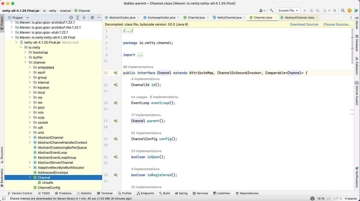
Task: Select the Unsafe nested interface
Action: [x=48, y=182]
